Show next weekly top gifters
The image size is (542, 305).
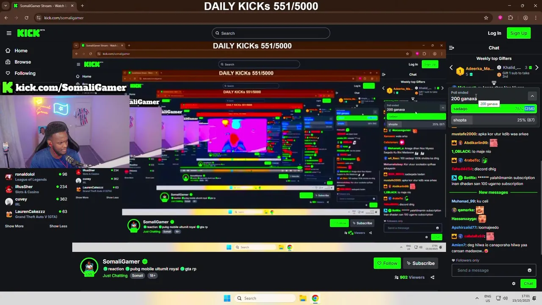[x=536, y=68]
